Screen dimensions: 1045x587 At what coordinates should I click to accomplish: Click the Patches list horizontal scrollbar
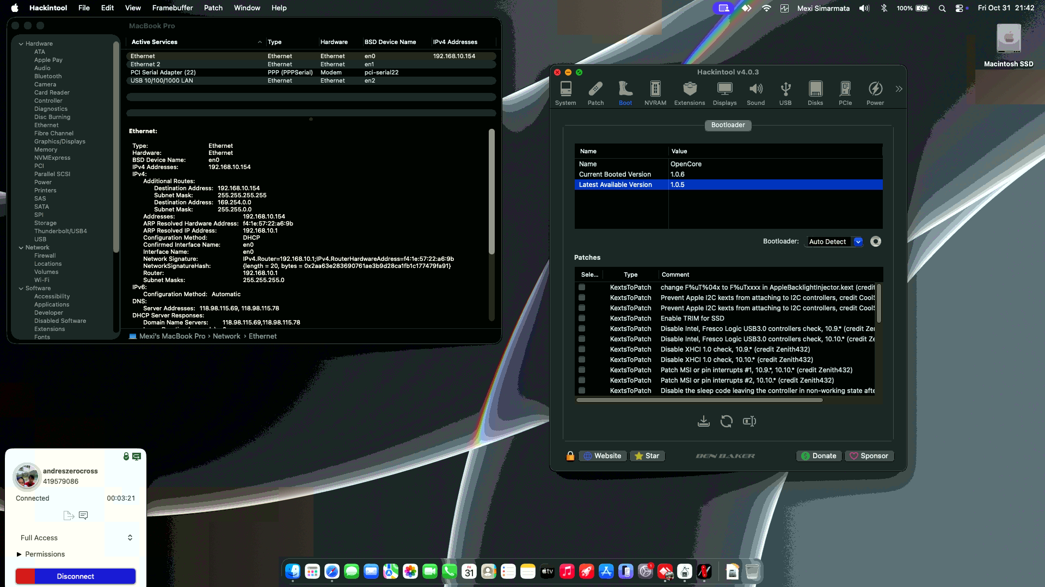(x=699, y=400)
